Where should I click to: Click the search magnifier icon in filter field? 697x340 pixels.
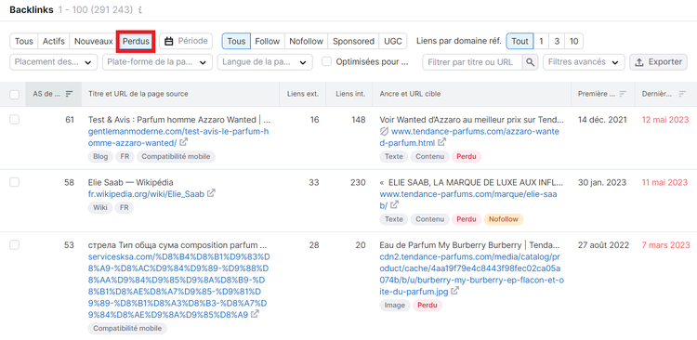pos(530,62)
